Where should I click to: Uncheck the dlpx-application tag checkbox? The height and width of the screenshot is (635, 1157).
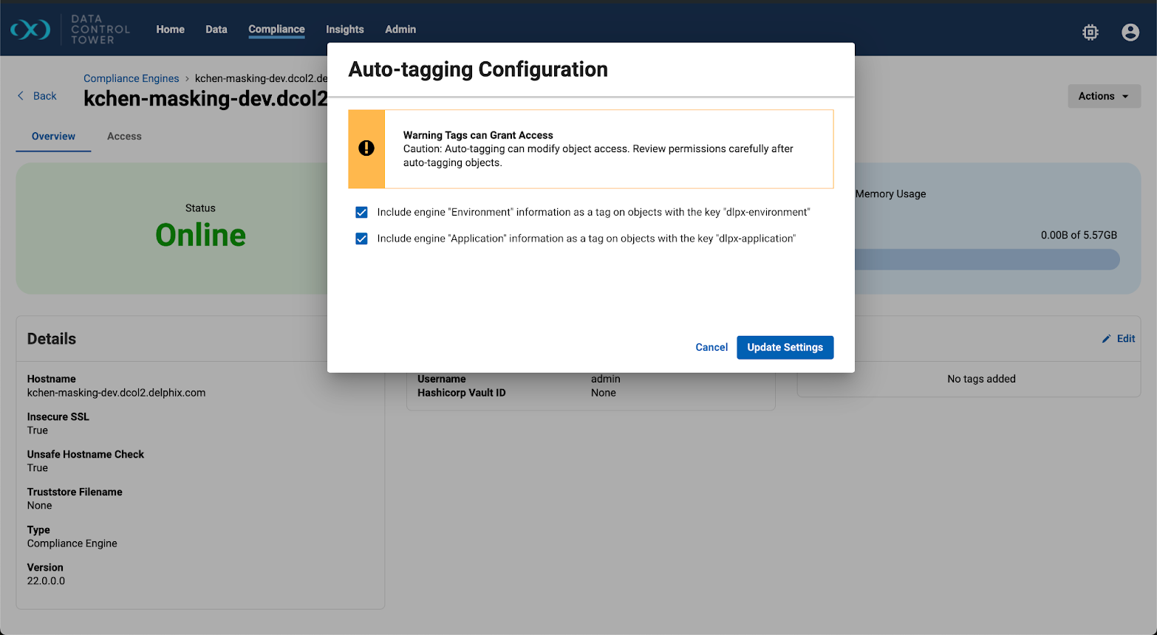(361, 238)
